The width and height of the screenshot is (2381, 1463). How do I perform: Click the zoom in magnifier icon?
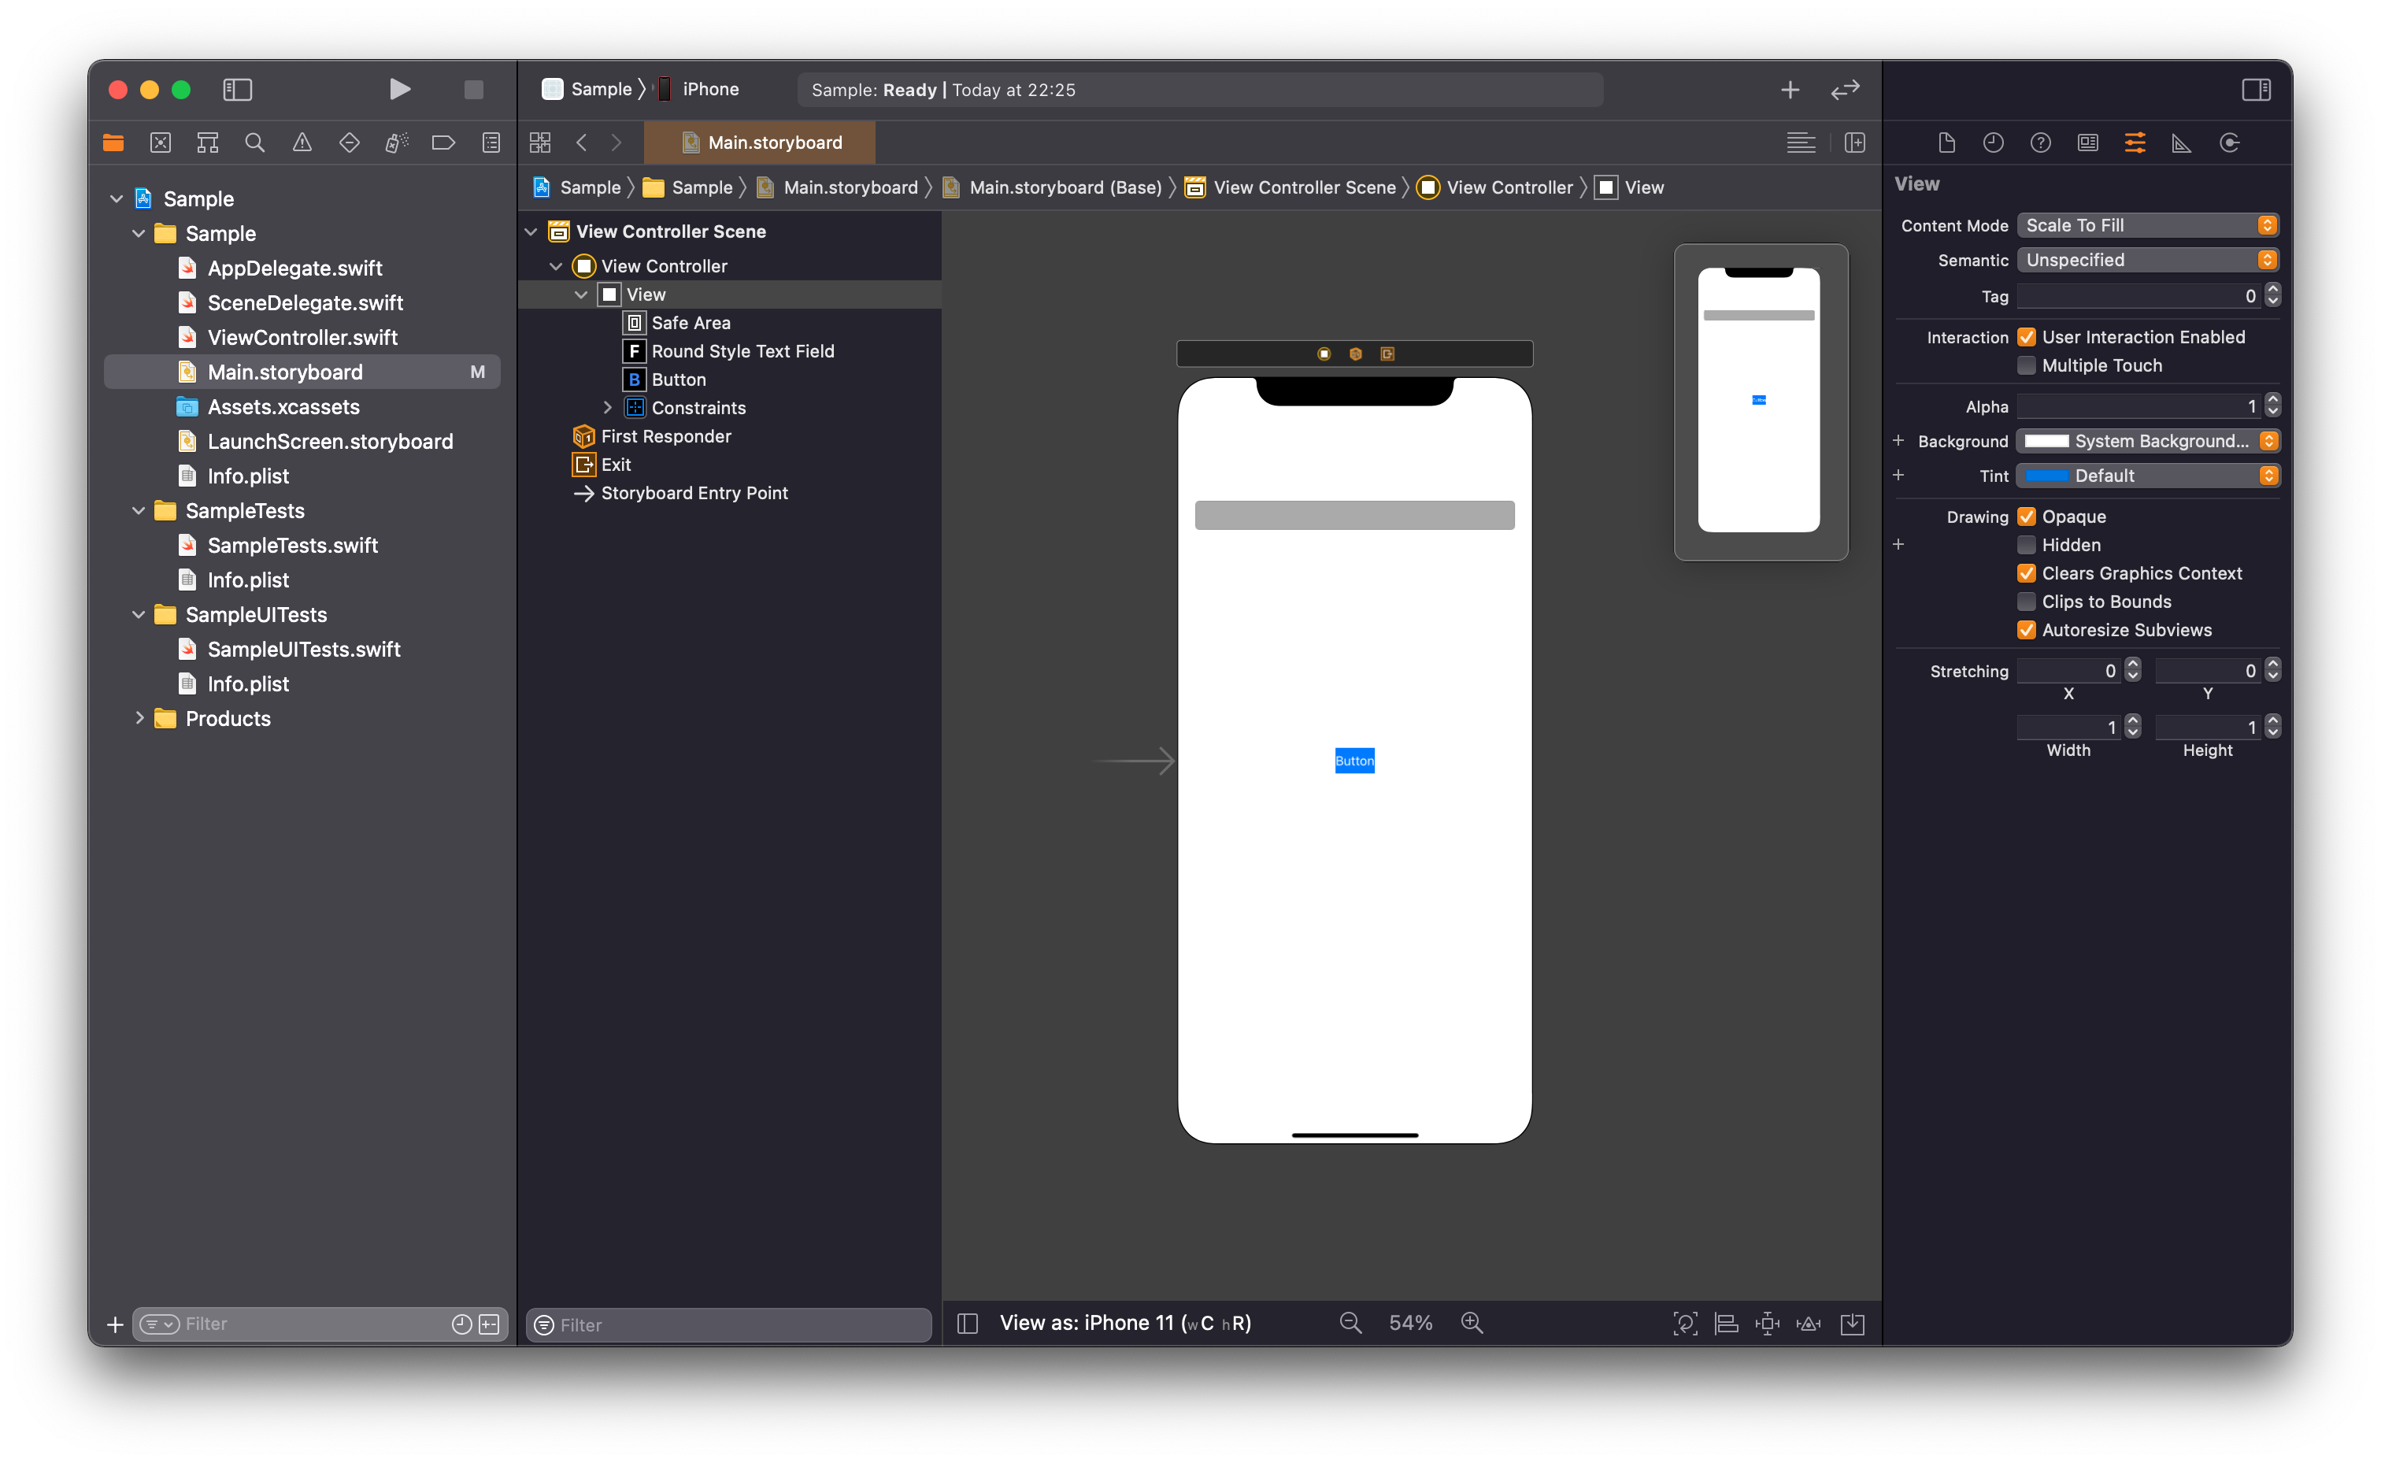tap(1472, 1323)
